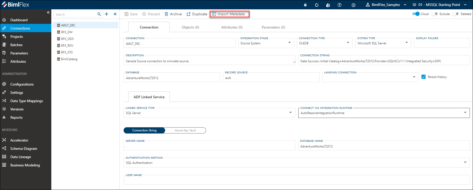
Task: Click the plus icon to add connection
Action: coord(107,14)
